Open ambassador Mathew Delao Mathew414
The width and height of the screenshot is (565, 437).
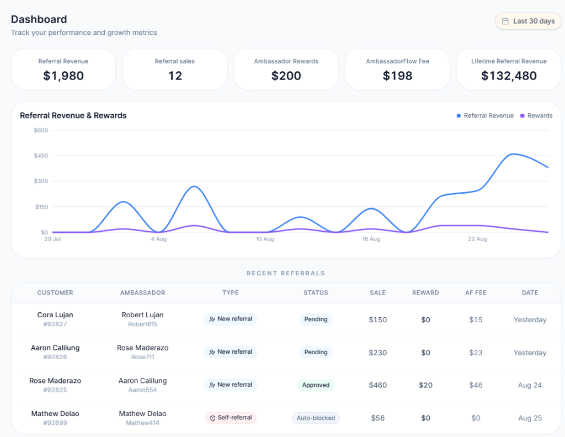pyautogui.click(x=143, y=414)
